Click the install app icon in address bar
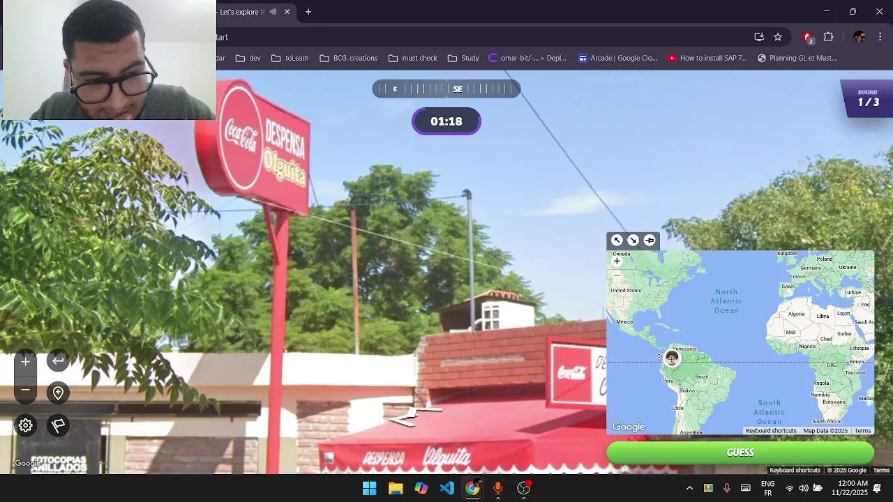The width and height of the screenshot is (893, 502). [759, 37]
